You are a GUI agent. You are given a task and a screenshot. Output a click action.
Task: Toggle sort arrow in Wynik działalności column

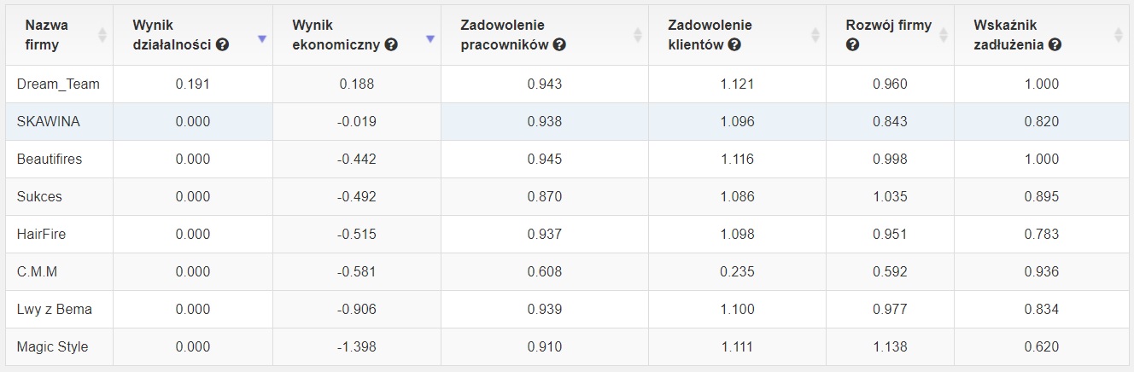(262, 38)
